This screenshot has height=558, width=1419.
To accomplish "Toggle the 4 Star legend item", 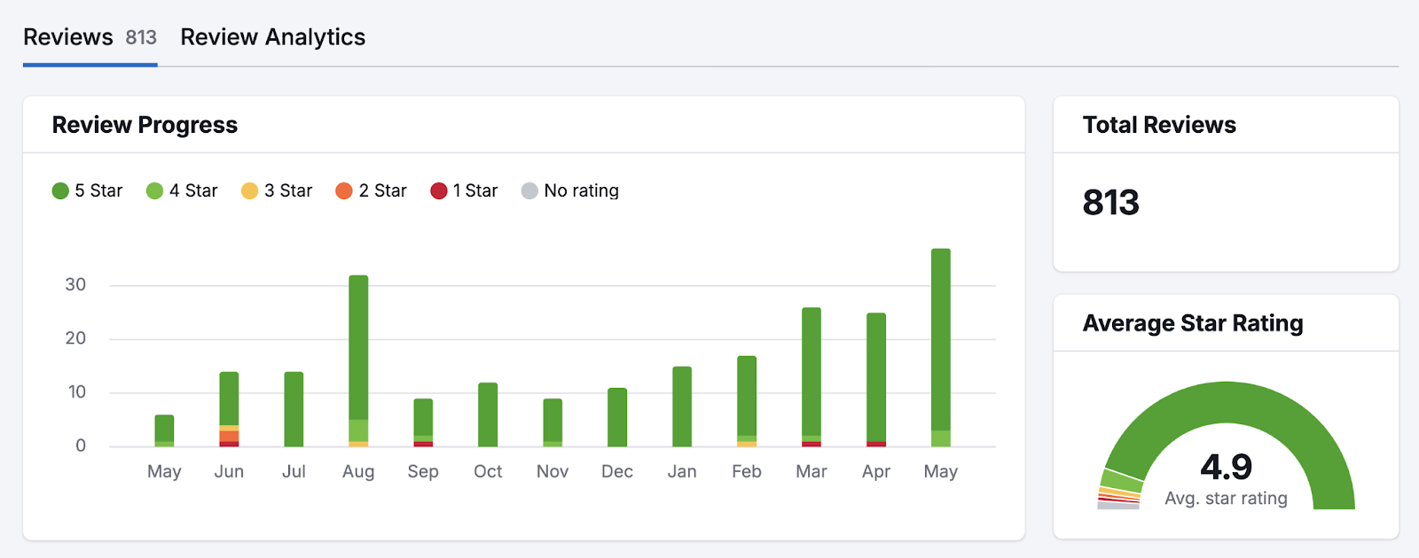I will click(x=182, y=191).
